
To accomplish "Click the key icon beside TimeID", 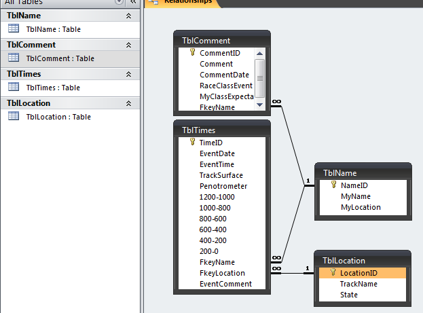I will point(191,143).
